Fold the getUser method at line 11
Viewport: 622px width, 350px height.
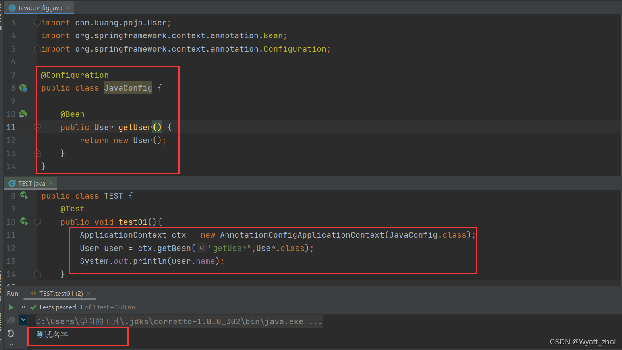tap(37, 127)
